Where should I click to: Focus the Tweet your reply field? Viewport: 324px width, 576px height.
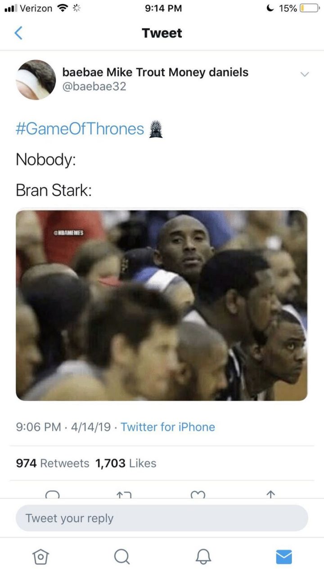(162, 518)
